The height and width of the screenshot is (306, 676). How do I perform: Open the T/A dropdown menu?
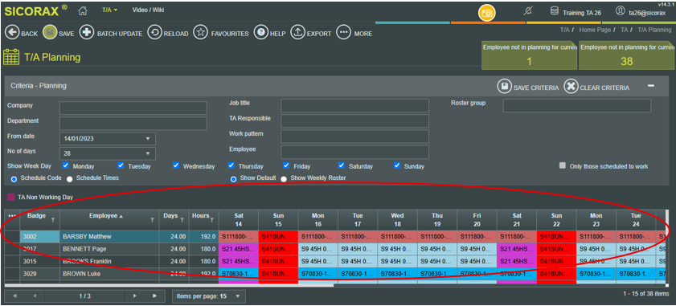click(109, 10)
